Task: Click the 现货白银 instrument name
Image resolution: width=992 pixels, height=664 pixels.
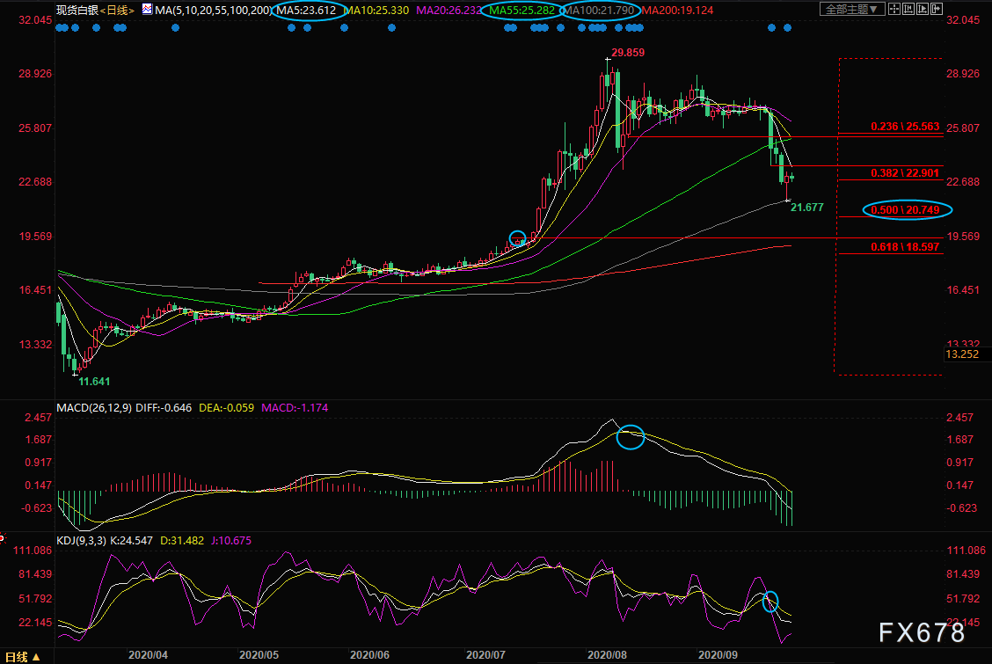Action: point(77,11)
